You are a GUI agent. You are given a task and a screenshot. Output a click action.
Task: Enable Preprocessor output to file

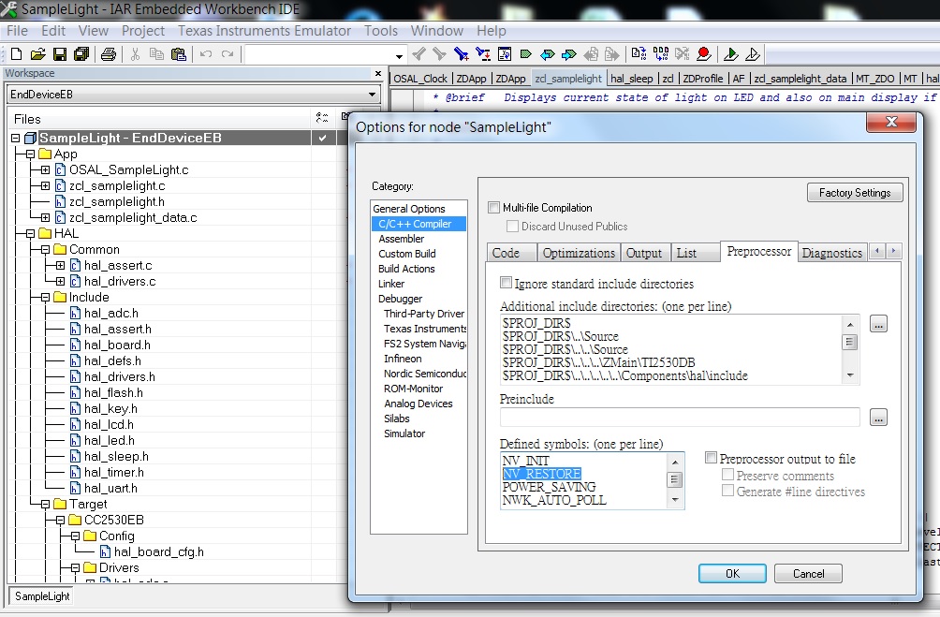pyautogui.click(x=711, y=458)
